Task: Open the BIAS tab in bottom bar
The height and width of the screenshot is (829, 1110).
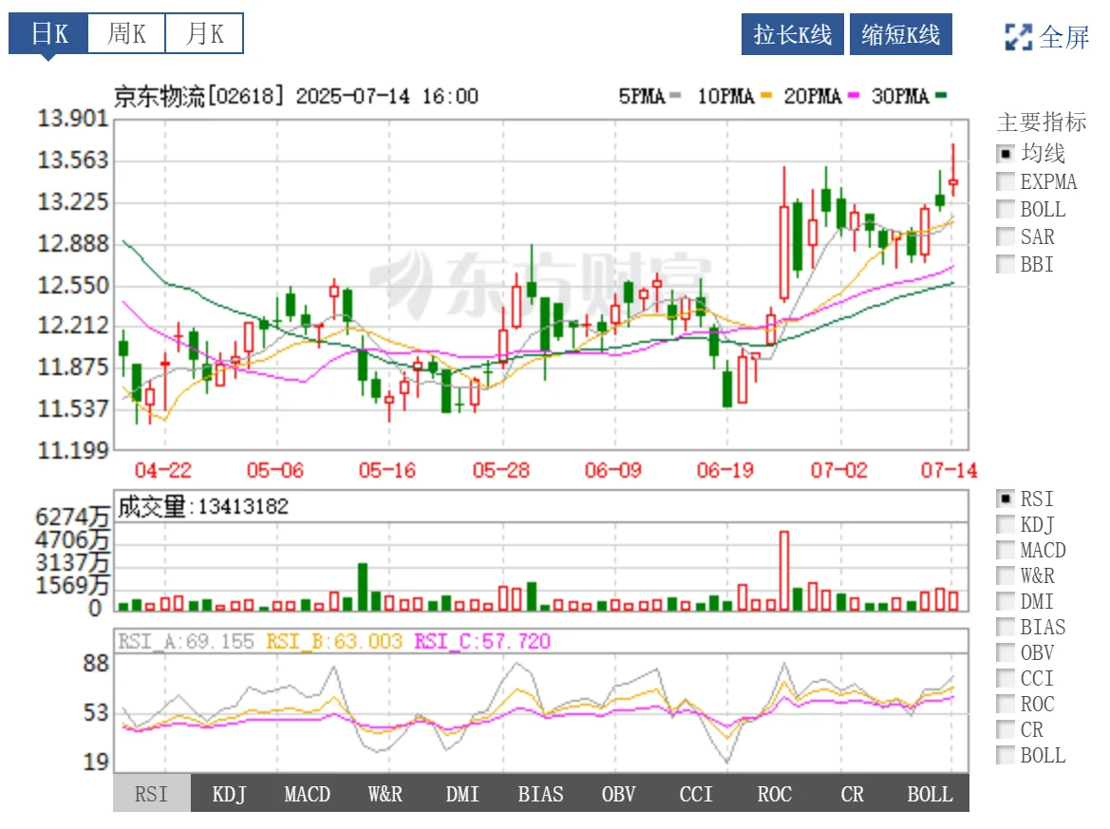Action: coord(541,793)
